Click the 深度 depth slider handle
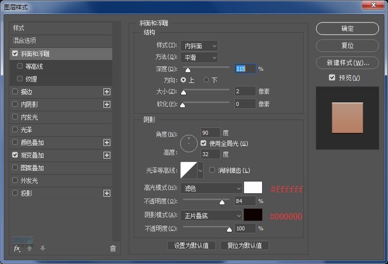Viewport: 388px width, 264px height. pyautogui.click(x=188, y=70)
